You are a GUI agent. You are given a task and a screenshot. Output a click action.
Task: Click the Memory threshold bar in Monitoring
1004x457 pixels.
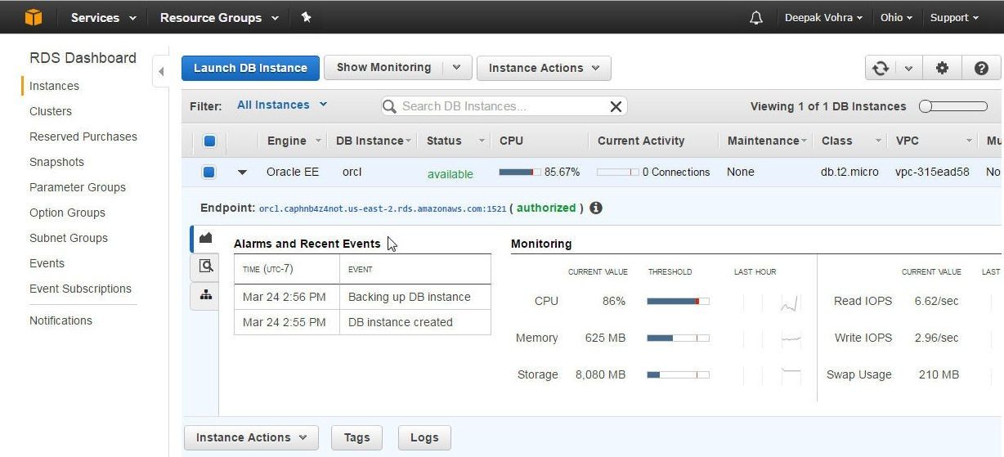click(x=678, y=338)
